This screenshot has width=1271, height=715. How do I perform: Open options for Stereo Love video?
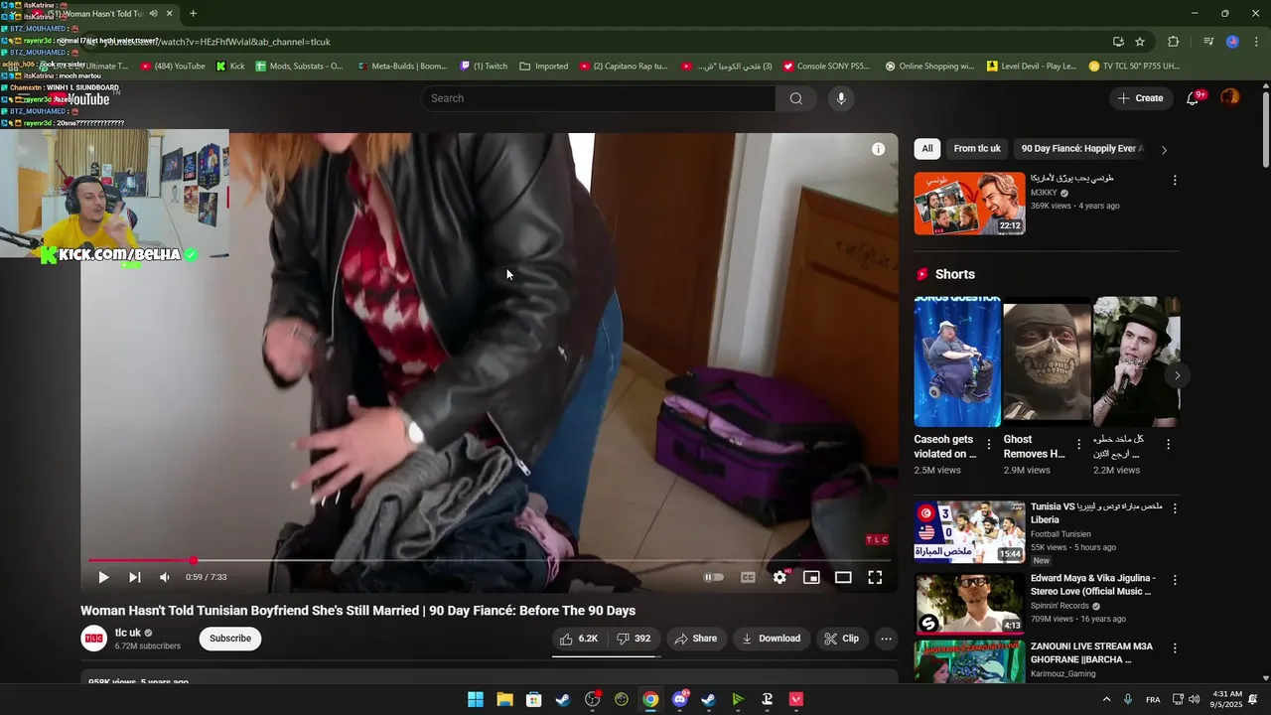click(x=1175, y=580)
